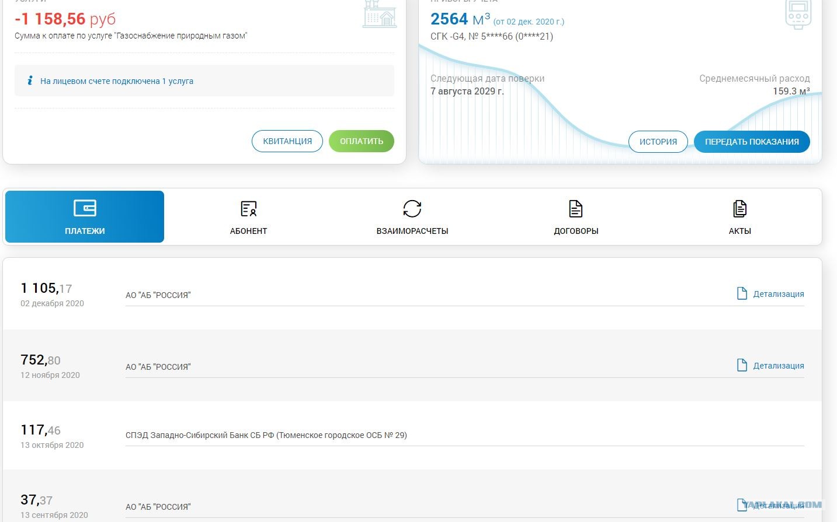Screen dimensions: 837x522
Task: Click the date 'от 02 дек. 2020 г.'
Action: tap(529, 22)
